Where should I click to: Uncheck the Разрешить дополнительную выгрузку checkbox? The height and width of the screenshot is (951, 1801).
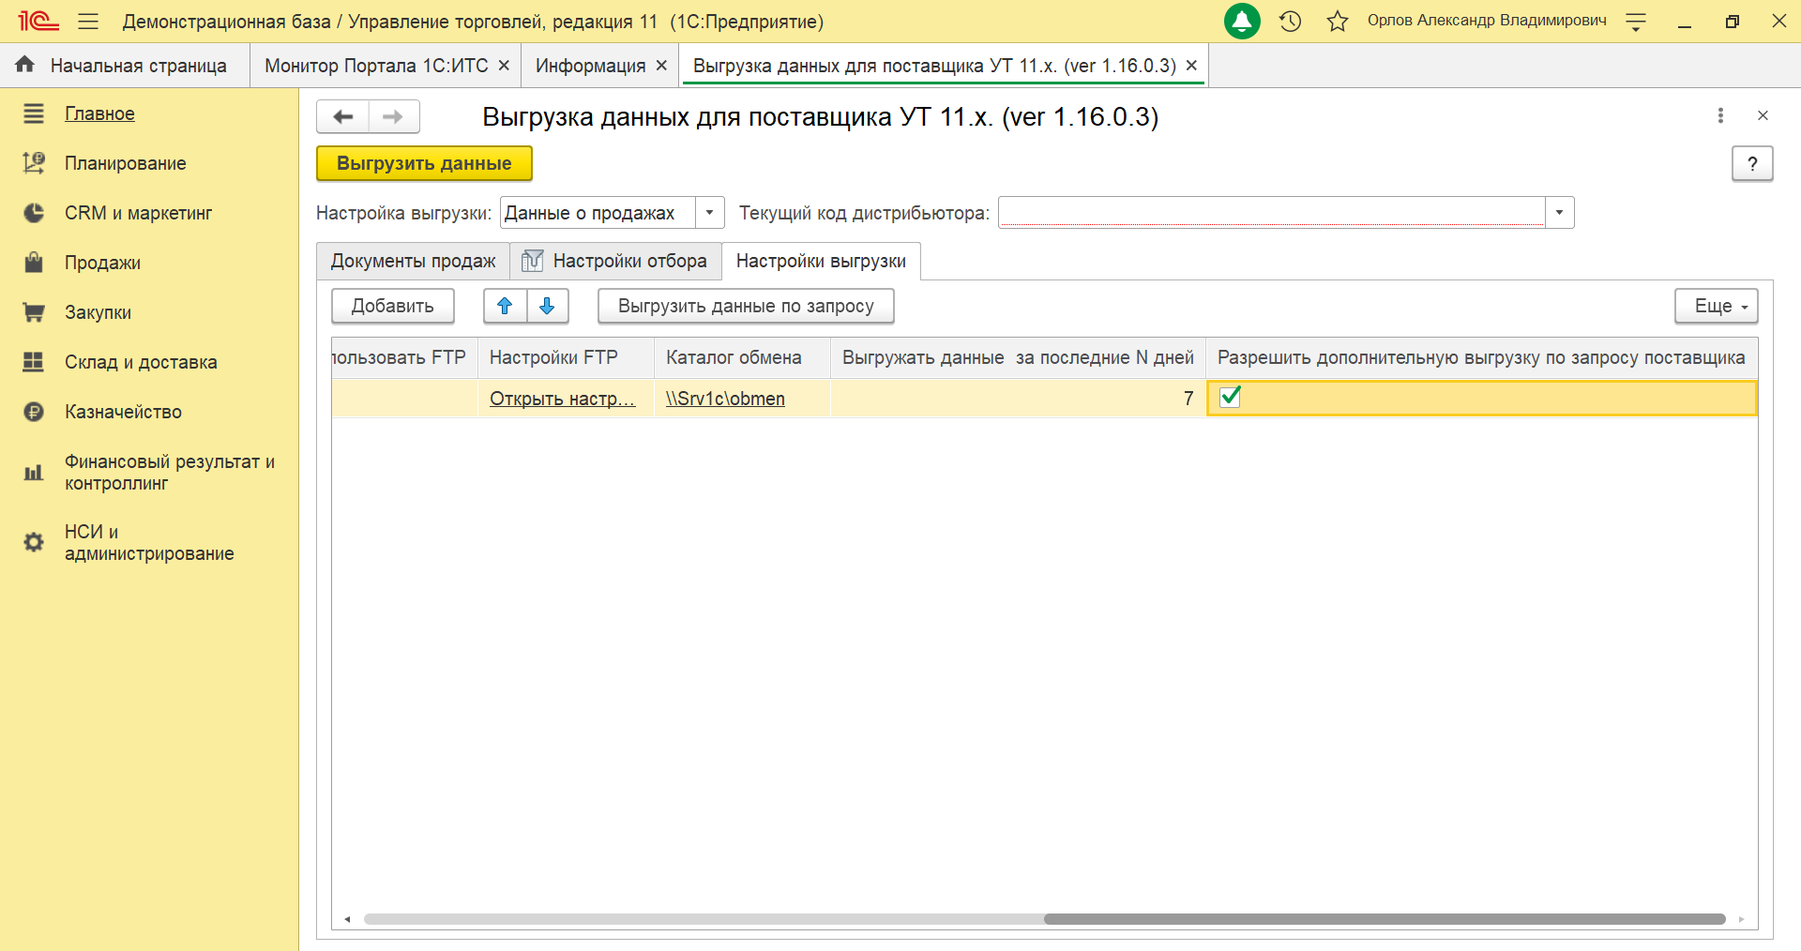click(x=1230, y=398)
